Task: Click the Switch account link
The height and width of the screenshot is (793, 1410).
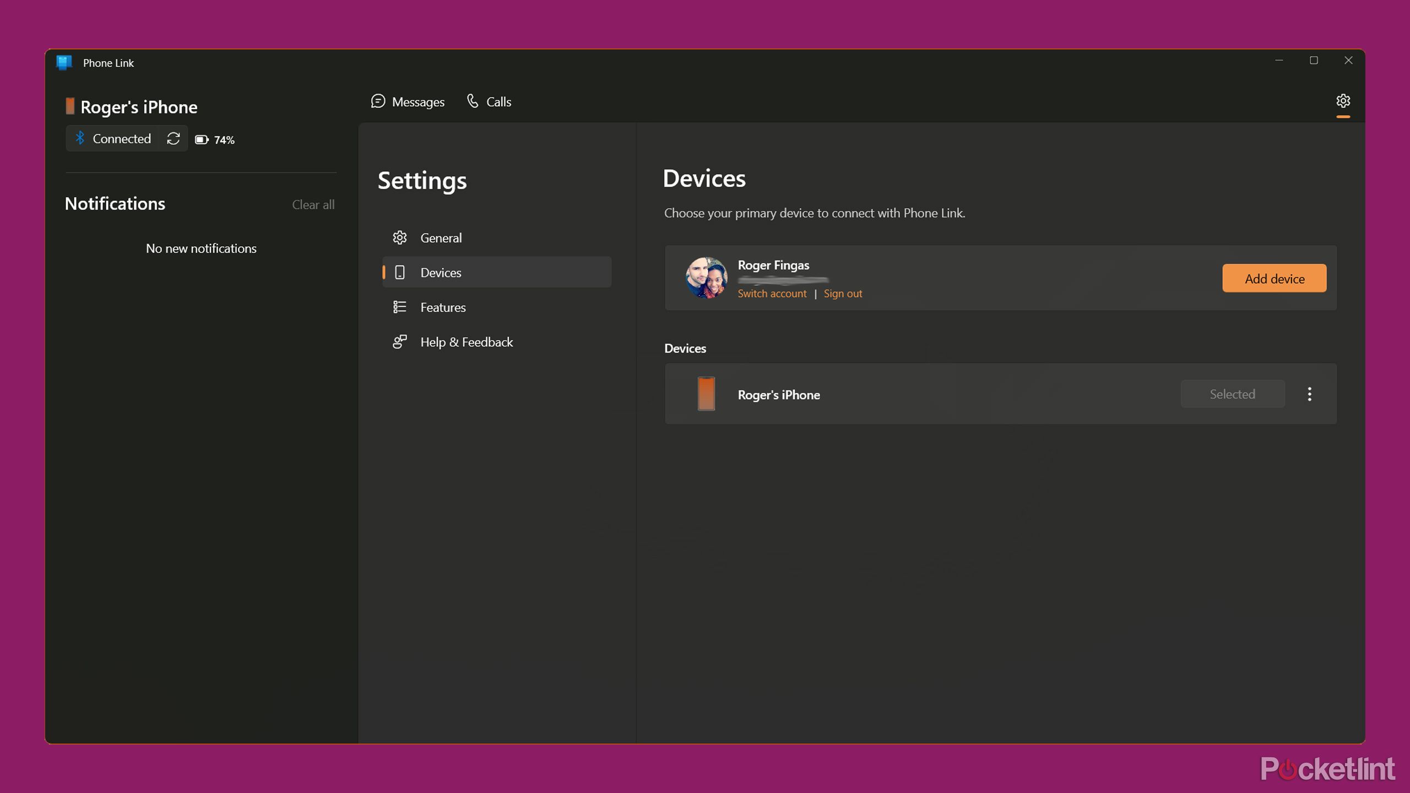Action: pos(772,294)
